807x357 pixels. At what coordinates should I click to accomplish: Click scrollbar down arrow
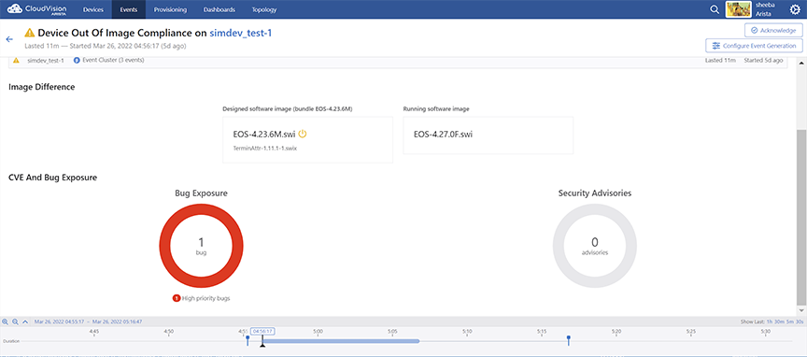tap(801, 310)
